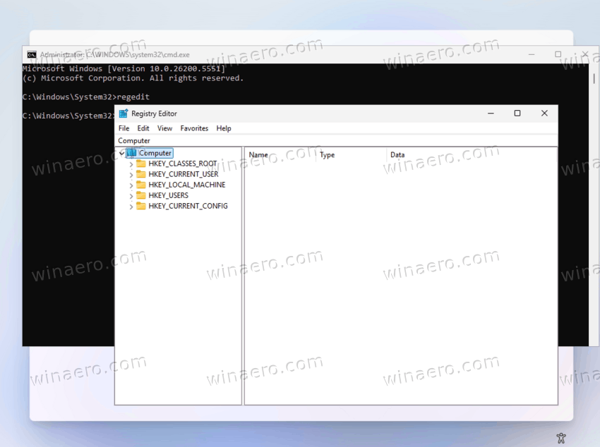Collapse the Computer root node

[121, 153]
